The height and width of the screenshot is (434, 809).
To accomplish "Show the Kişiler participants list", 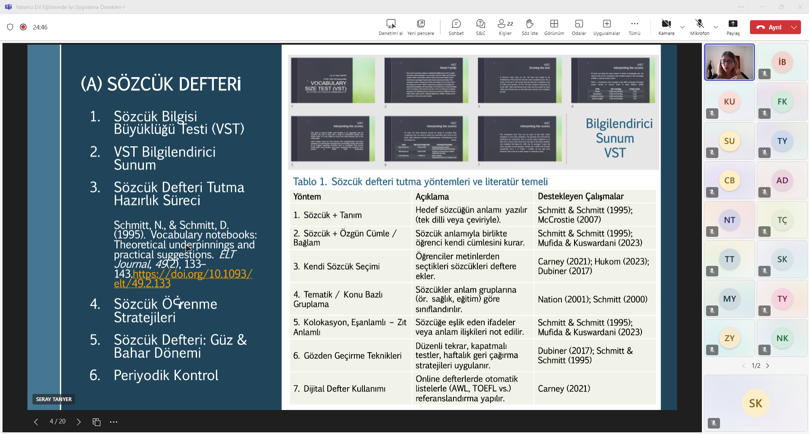I will coord(505,27).
